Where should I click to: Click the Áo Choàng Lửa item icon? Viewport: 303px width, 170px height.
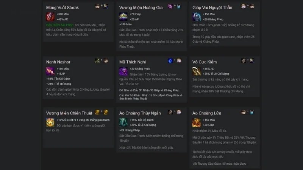pos(197,122)
